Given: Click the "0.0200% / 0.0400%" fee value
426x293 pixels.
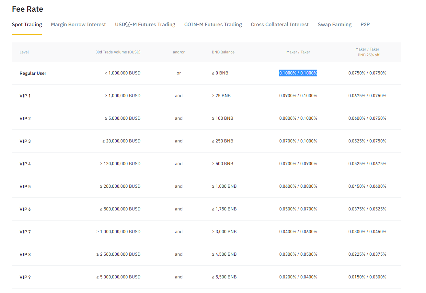Looking at the screenshot, I should click(x=298, y=277).
